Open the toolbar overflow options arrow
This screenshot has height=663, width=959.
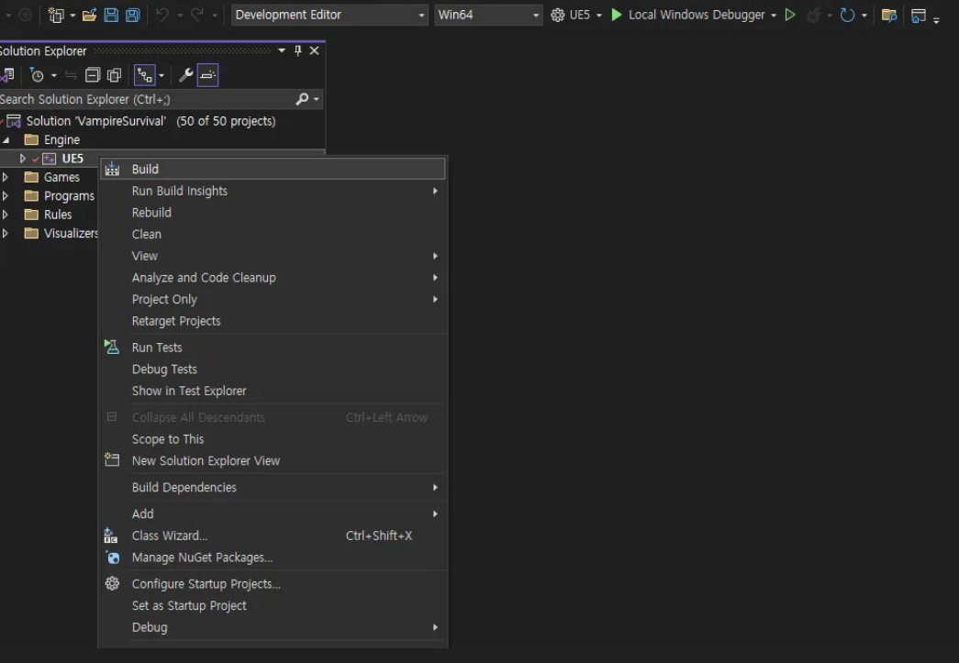936,19
